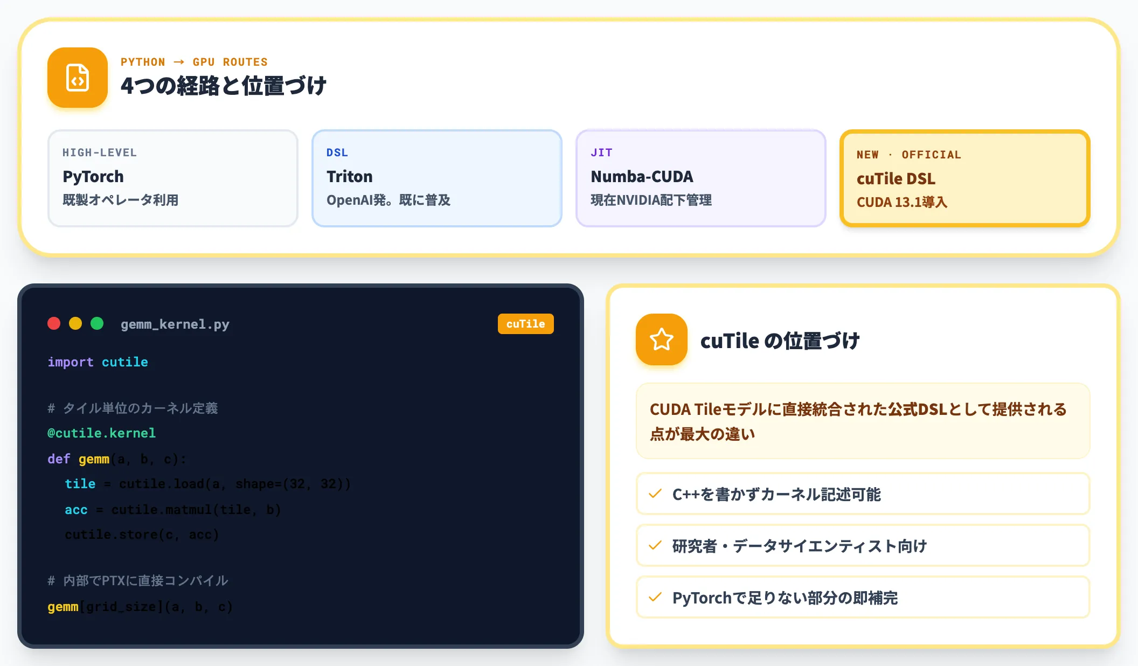Click the orange star icon
1138x666 pixels.
pyautogui.click(x=662, y=339)
